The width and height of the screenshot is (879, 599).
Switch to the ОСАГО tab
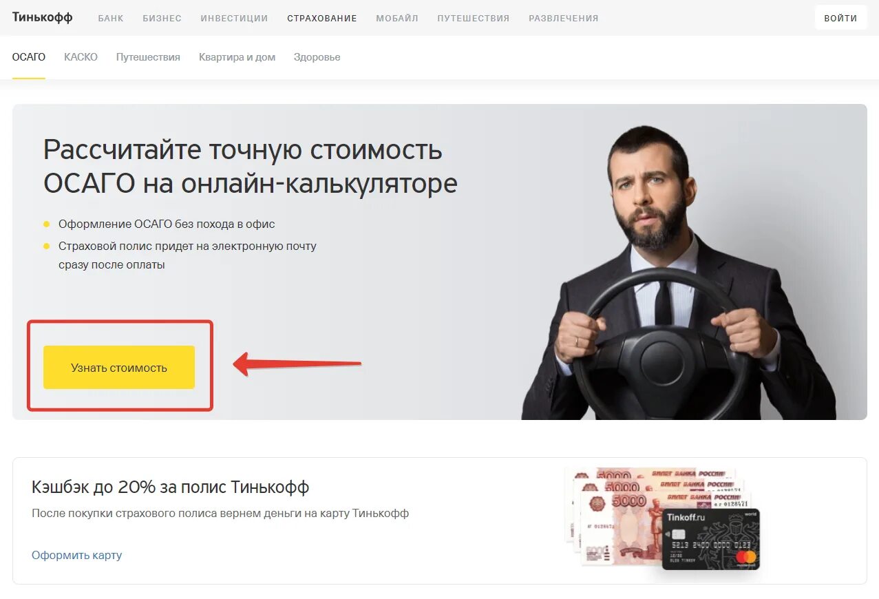pos(29,57)
